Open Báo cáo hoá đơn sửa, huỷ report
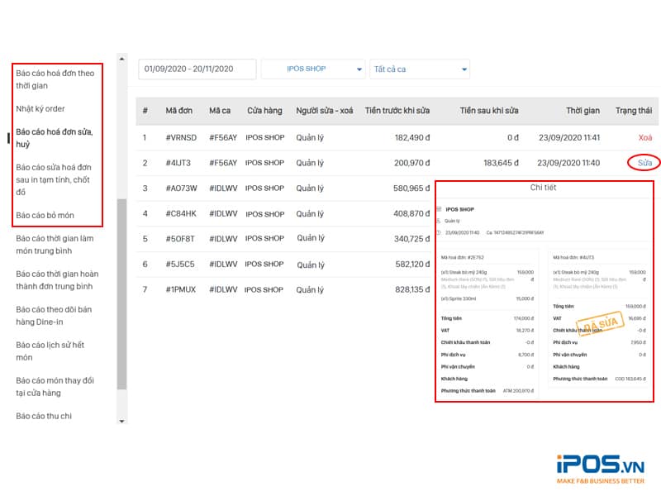661x496 pixels. click(54, 137)
